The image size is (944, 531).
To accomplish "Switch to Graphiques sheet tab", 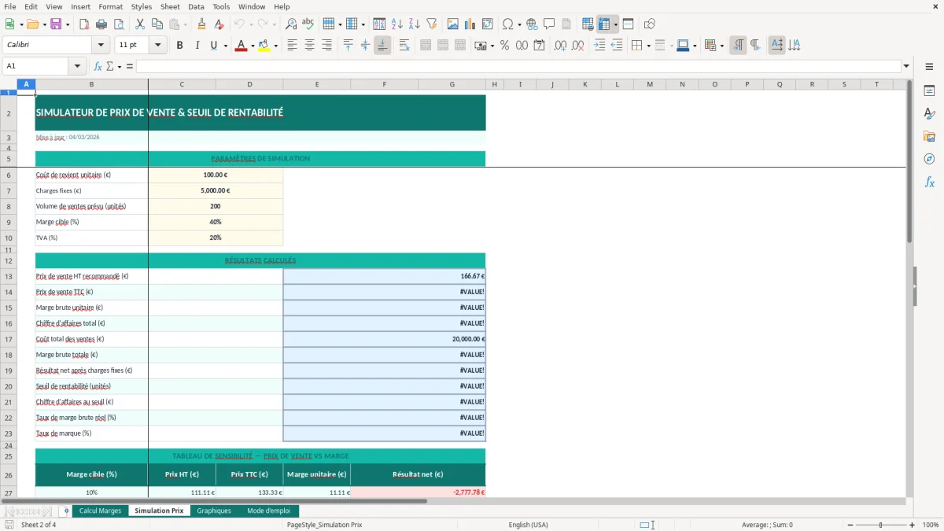I will [214, 511].
